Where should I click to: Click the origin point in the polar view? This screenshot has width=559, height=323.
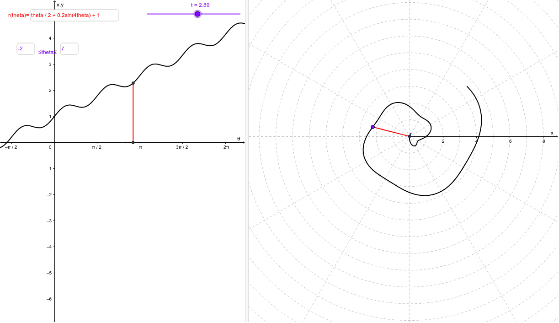pos(410,136)
